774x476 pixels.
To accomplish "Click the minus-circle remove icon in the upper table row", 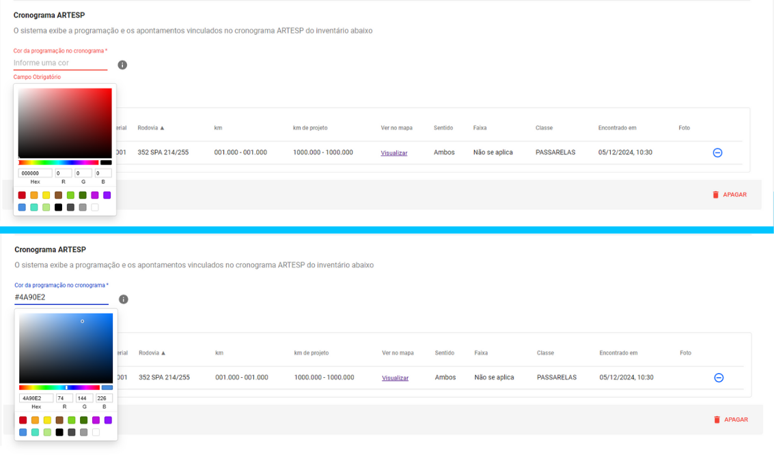I will tap(717, 153).
